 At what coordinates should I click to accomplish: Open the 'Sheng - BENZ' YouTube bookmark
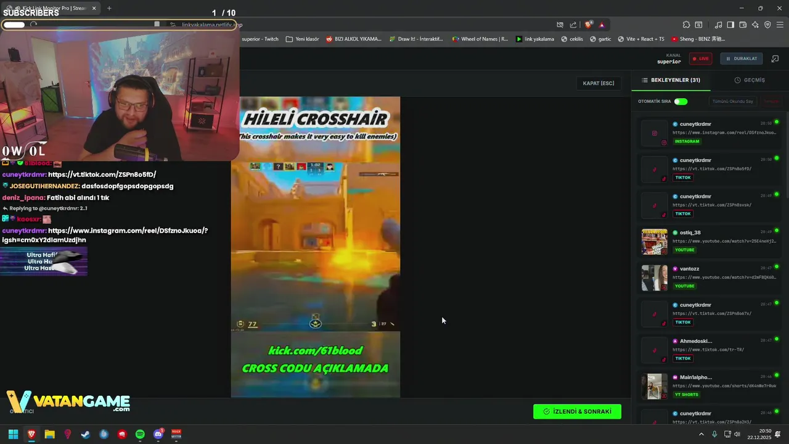pyautogui.click(x=698, y=39)
